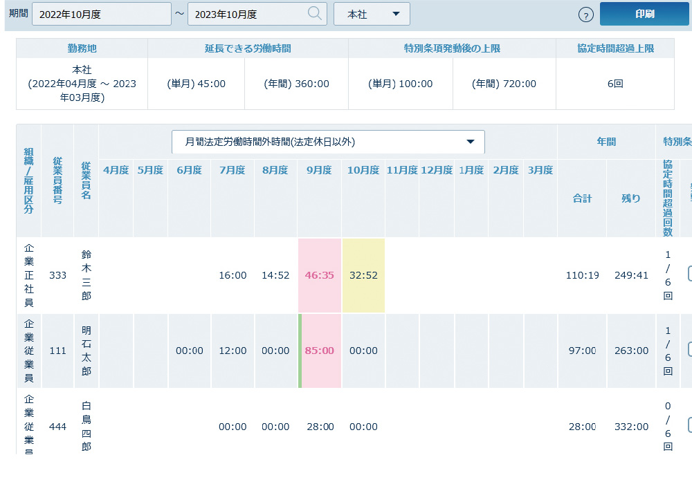
Task: Click the 印刷 print button
Action: click(x=644, y=14)
